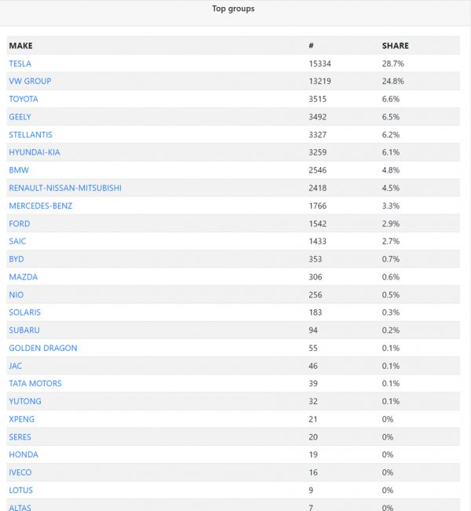Click the # column header
The height and width of the screenshot is (511, 471).
point(312,46)
